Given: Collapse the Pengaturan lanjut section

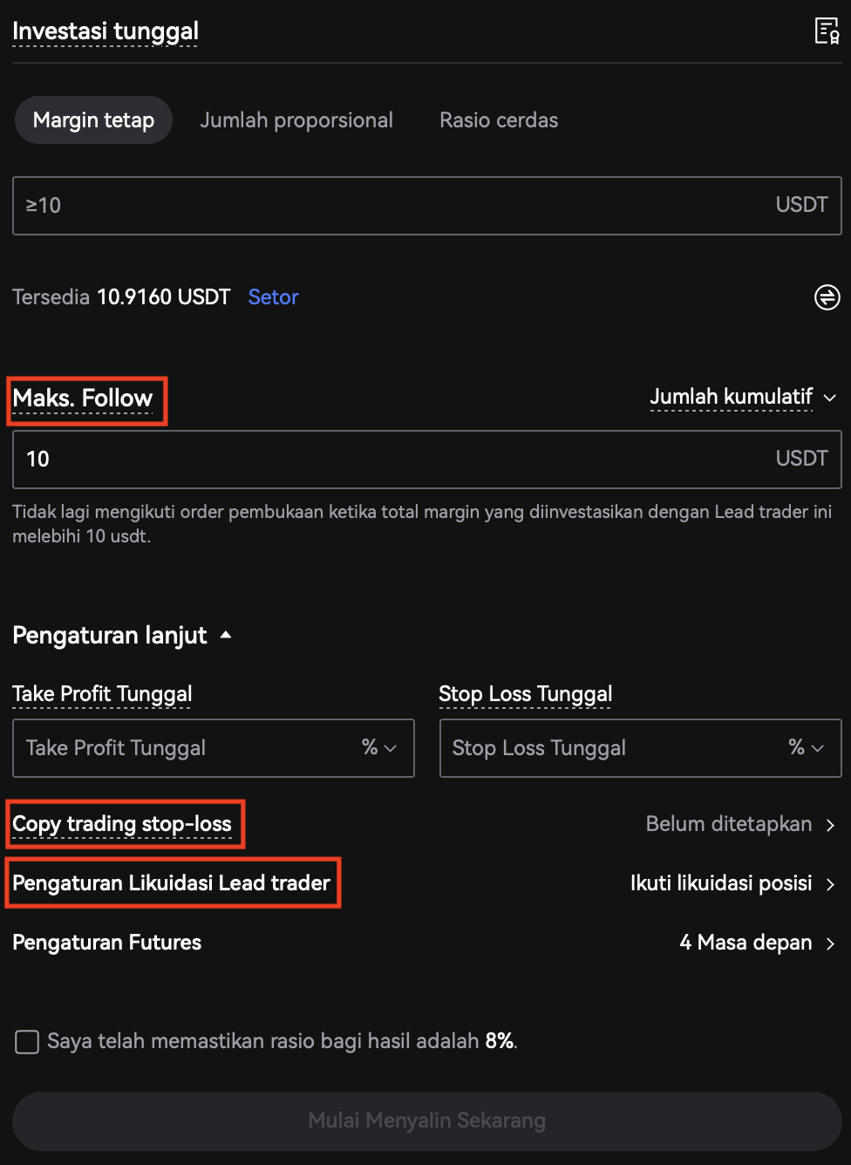Looking at the screenshot, I should tap(122, 636).
